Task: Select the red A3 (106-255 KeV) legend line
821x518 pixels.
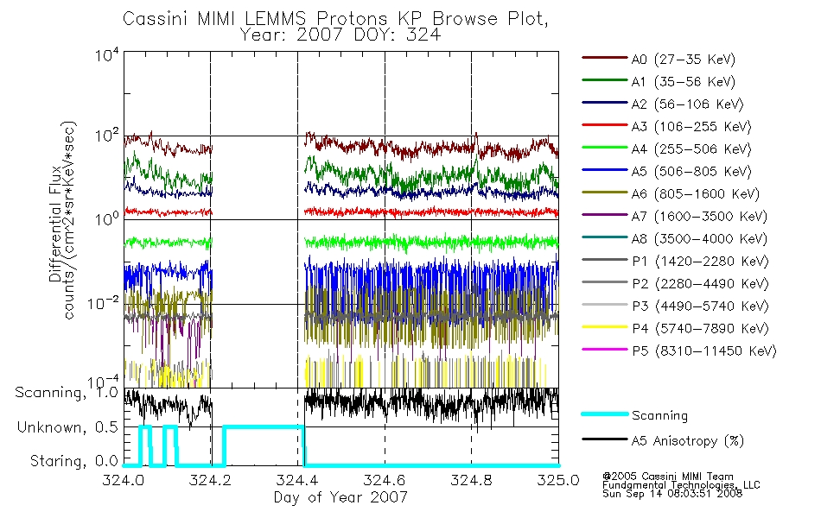Action: click(605, 125)
